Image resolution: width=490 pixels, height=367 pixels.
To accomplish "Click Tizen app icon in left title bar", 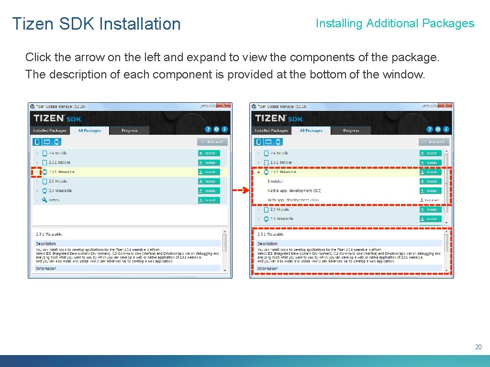I will [32, 107].
